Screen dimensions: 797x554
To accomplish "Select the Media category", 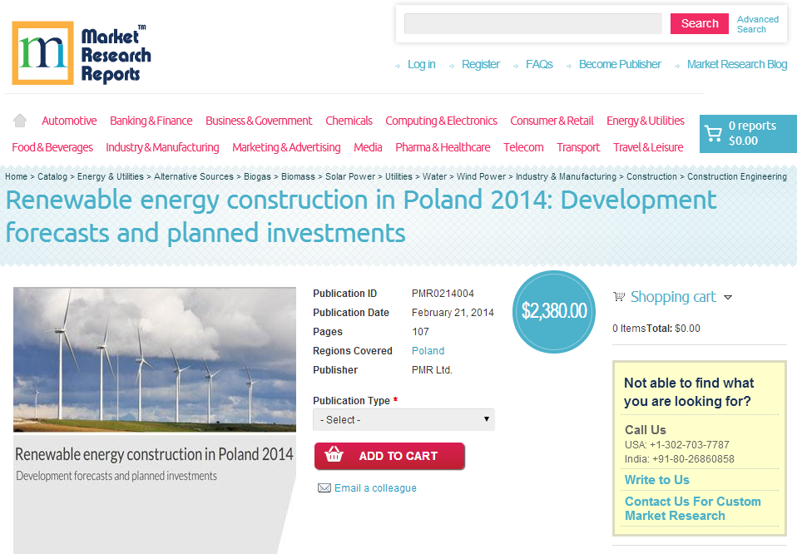I will (x=368, y=147).
